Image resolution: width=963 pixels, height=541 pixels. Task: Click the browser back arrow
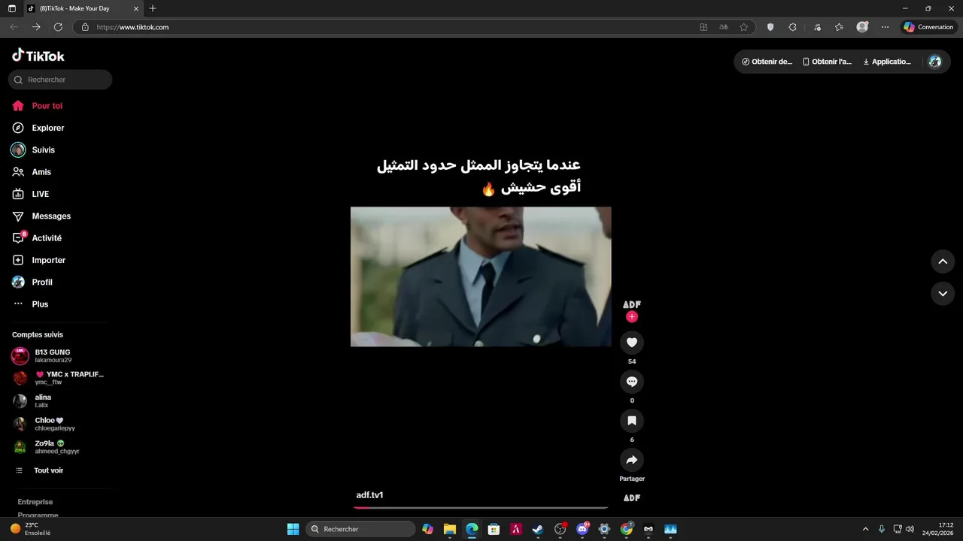click(14, 27)
